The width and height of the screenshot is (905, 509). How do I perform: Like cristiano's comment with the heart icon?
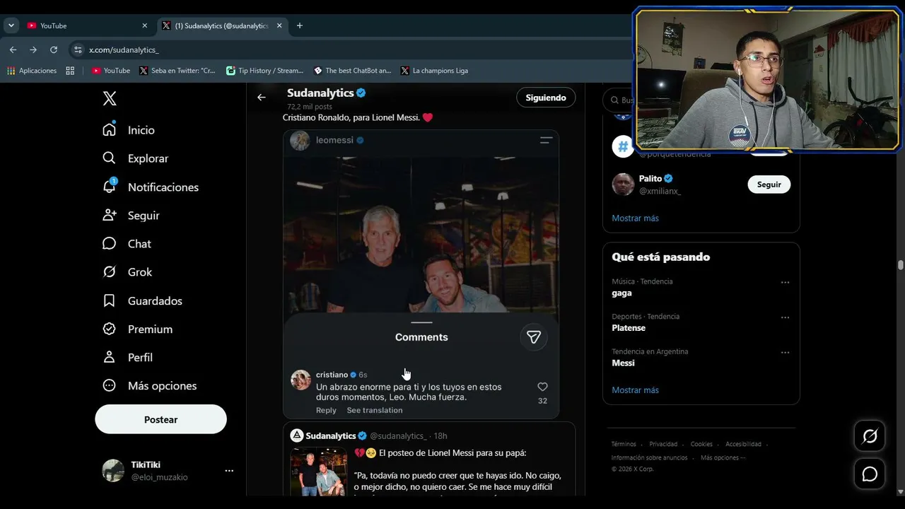pos(542,387)
